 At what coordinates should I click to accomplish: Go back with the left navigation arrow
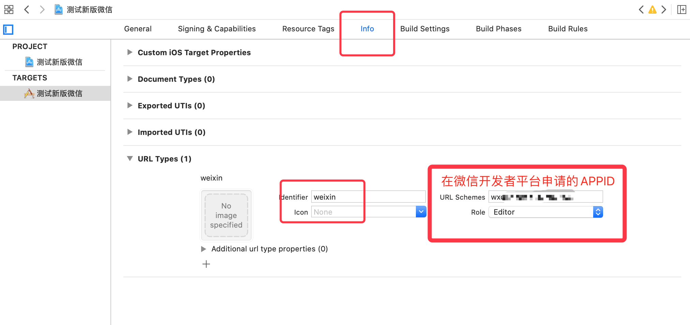[27, 10]
